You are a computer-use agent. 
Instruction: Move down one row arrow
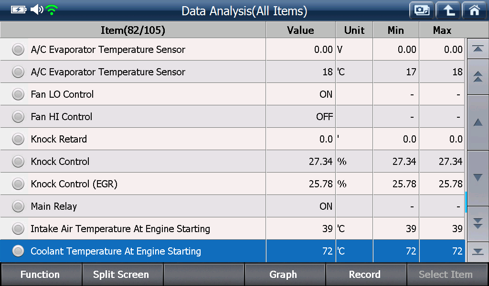point(478,178)
